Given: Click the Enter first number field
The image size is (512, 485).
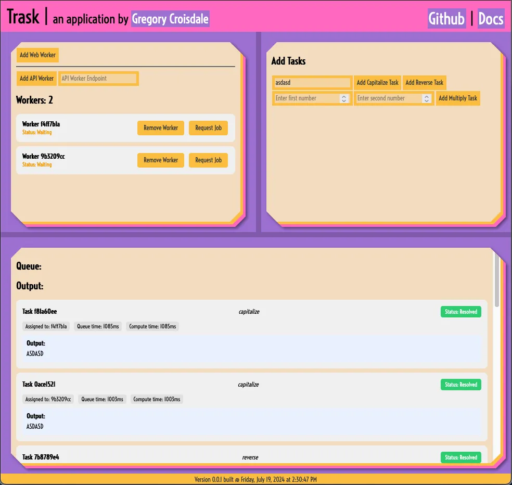Looking at the screenshot, I should coord(306,98).
